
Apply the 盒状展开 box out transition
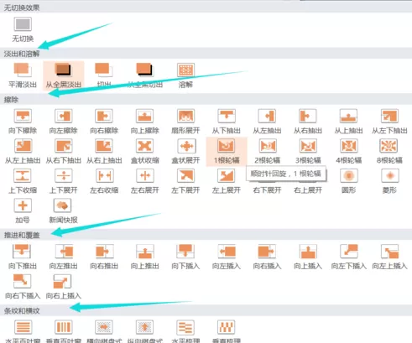tap(185, 152)
